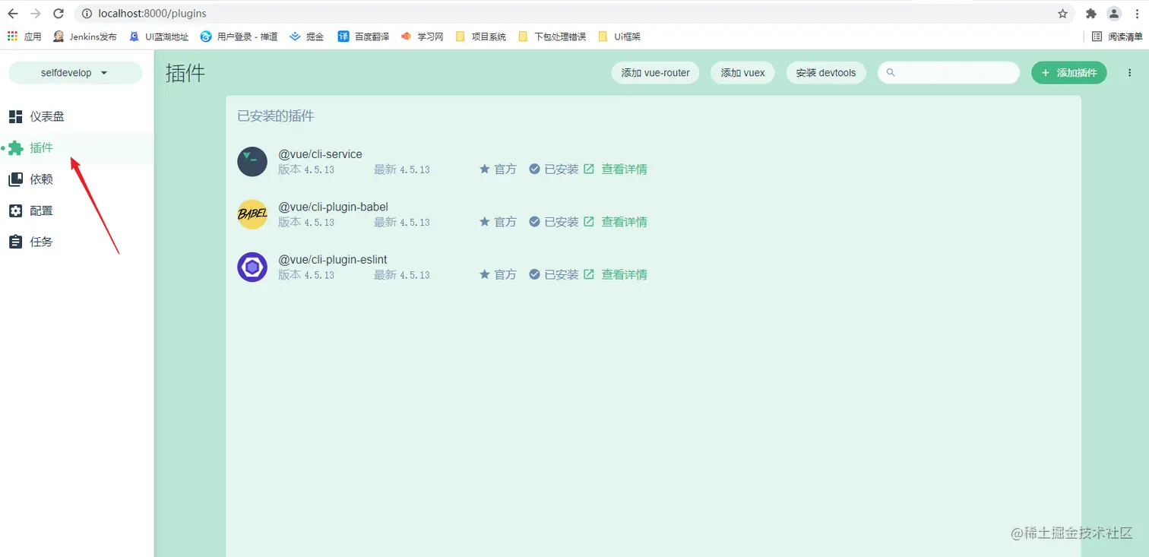This screenshot has height=557, width=1149.
Task: Click external link icon for cli-service
Action: 589,169
